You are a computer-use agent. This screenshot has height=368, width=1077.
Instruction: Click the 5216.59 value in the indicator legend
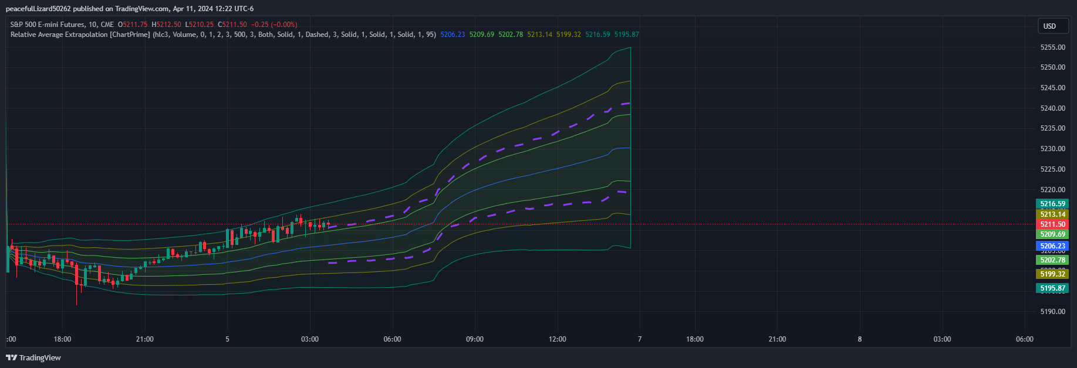tap(597, 35)
